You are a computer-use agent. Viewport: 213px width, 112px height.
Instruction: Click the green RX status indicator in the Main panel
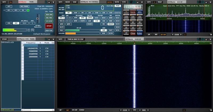(28, 10)
